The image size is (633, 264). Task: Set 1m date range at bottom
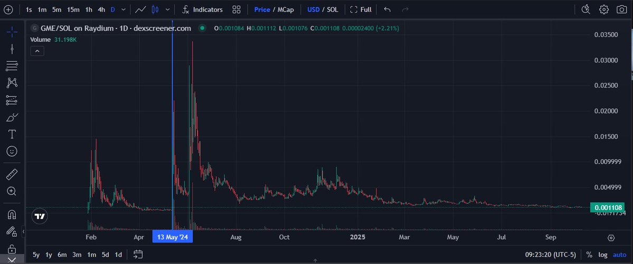click(x=92, y=255)
